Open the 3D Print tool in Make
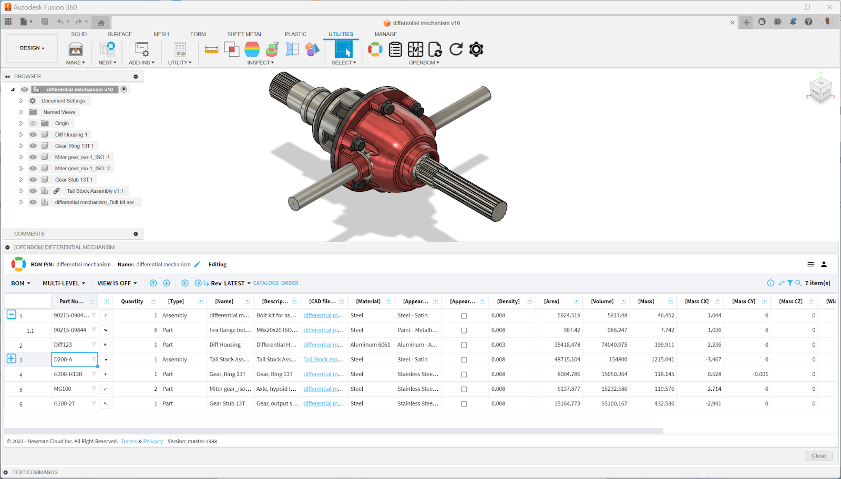This screenshot has height=479, width=841. (x=76, y=50)
